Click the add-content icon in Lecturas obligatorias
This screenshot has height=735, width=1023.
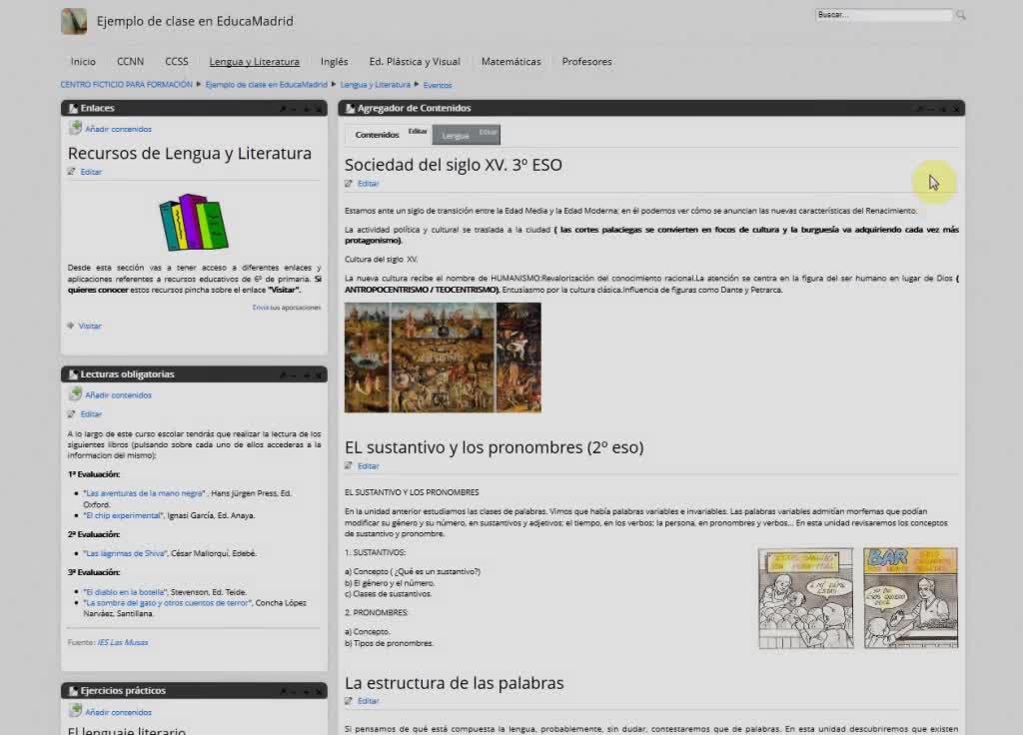[x=75, y=394]
